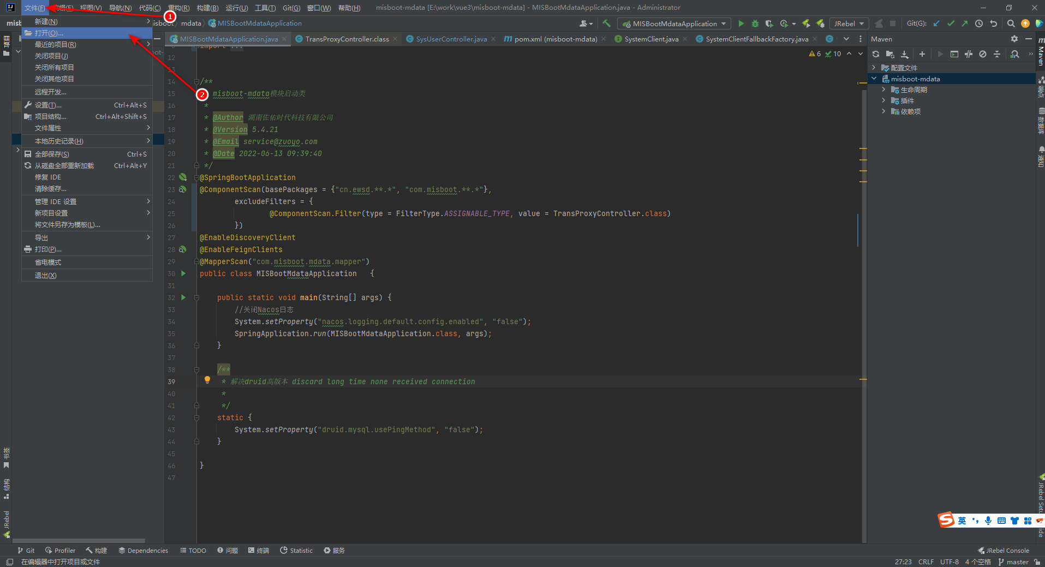Open 终端 tool window
1045x567 pixels.
259,550
